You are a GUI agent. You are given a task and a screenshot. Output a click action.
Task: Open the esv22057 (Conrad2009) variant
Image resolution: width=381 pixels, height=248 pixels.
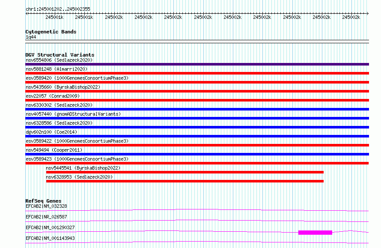pyautogui.click(x=53, y=96)
